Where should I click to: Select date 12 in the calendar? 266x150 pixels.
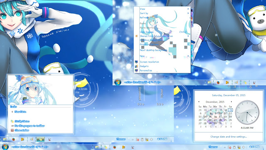pyautogui.click(x=230, y=113)
